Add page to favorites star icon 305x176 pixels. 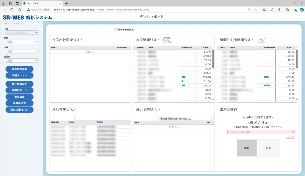pos(256,10)
